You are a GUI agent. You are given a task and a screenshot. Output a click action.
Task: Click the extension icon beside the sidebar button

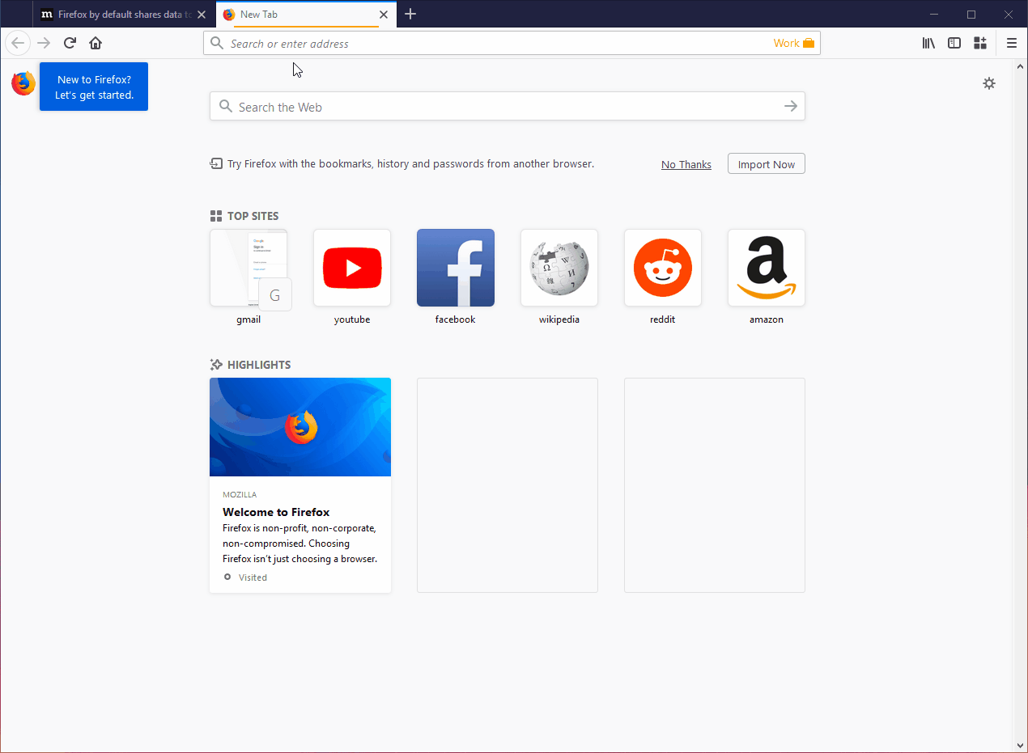(979, 43)
